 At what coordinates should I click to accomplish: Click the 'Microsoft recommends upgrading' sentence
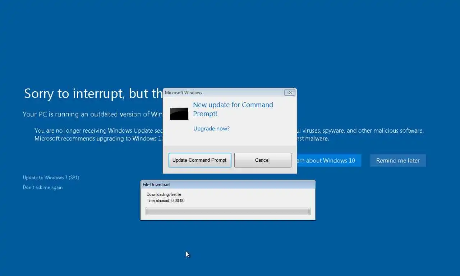coord(99,138)
